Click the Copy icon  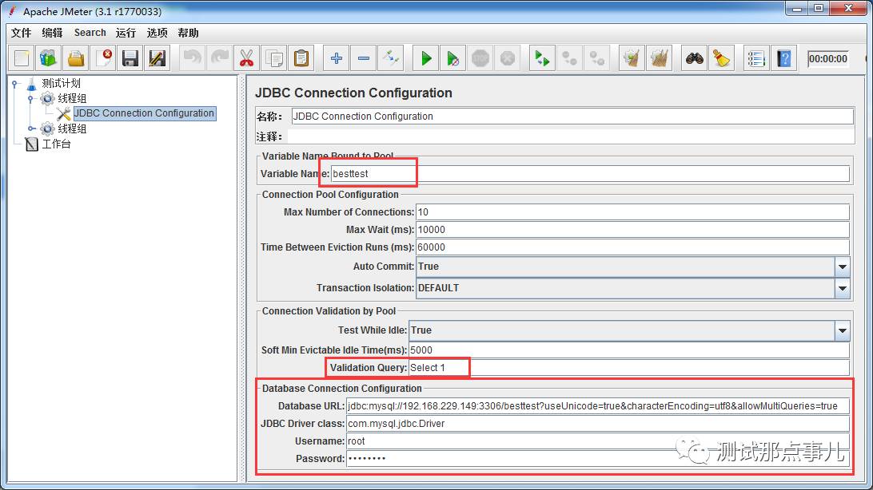pyautogui.click(x=274, y=58)
